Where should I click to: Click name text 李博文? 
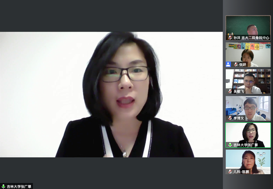(x=239, y=118)
